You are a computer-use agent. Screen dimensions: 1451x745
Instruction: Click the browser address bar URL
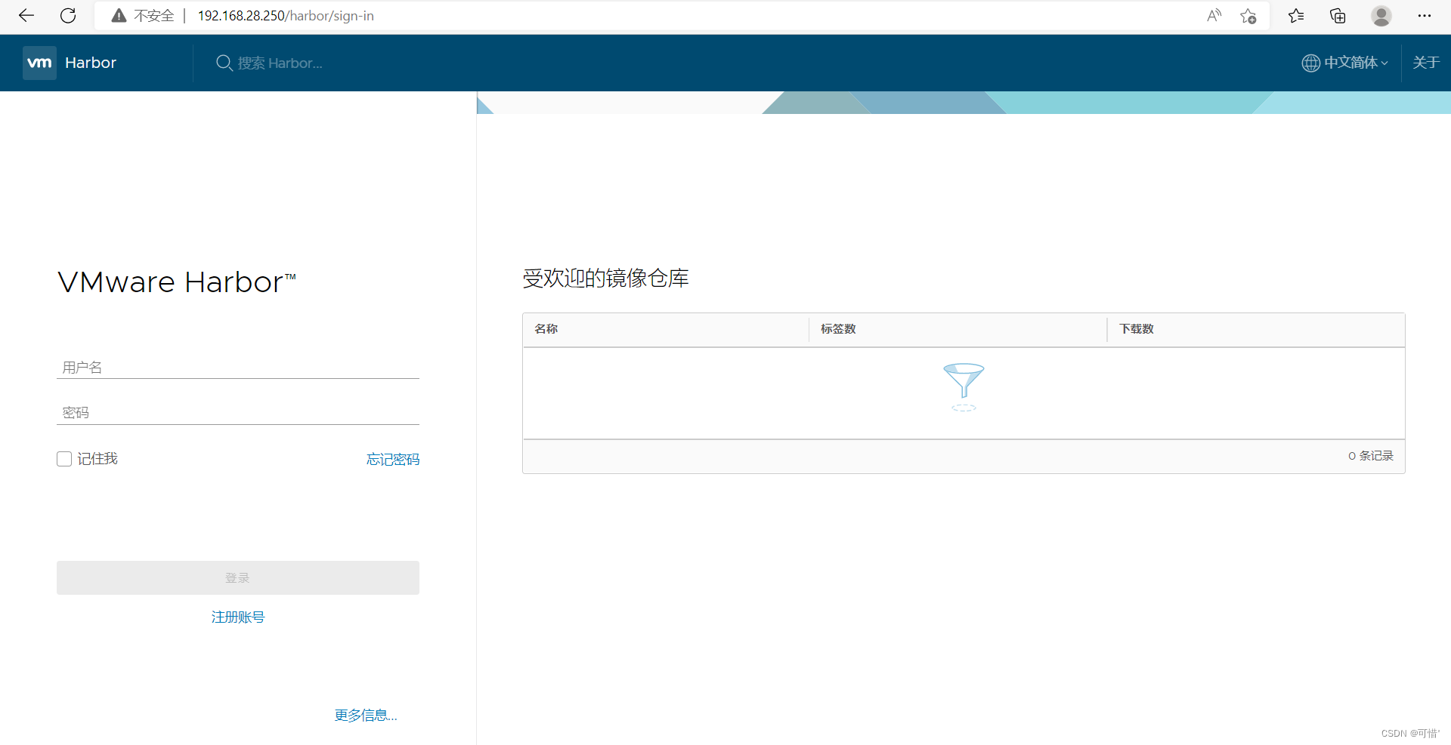(286, 16)
